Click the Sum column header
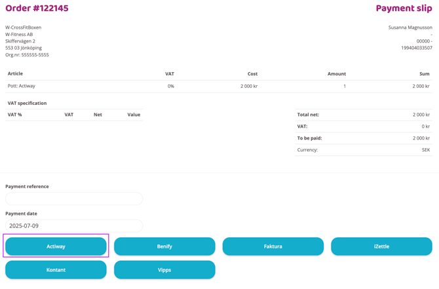 (x=424, y=74)
